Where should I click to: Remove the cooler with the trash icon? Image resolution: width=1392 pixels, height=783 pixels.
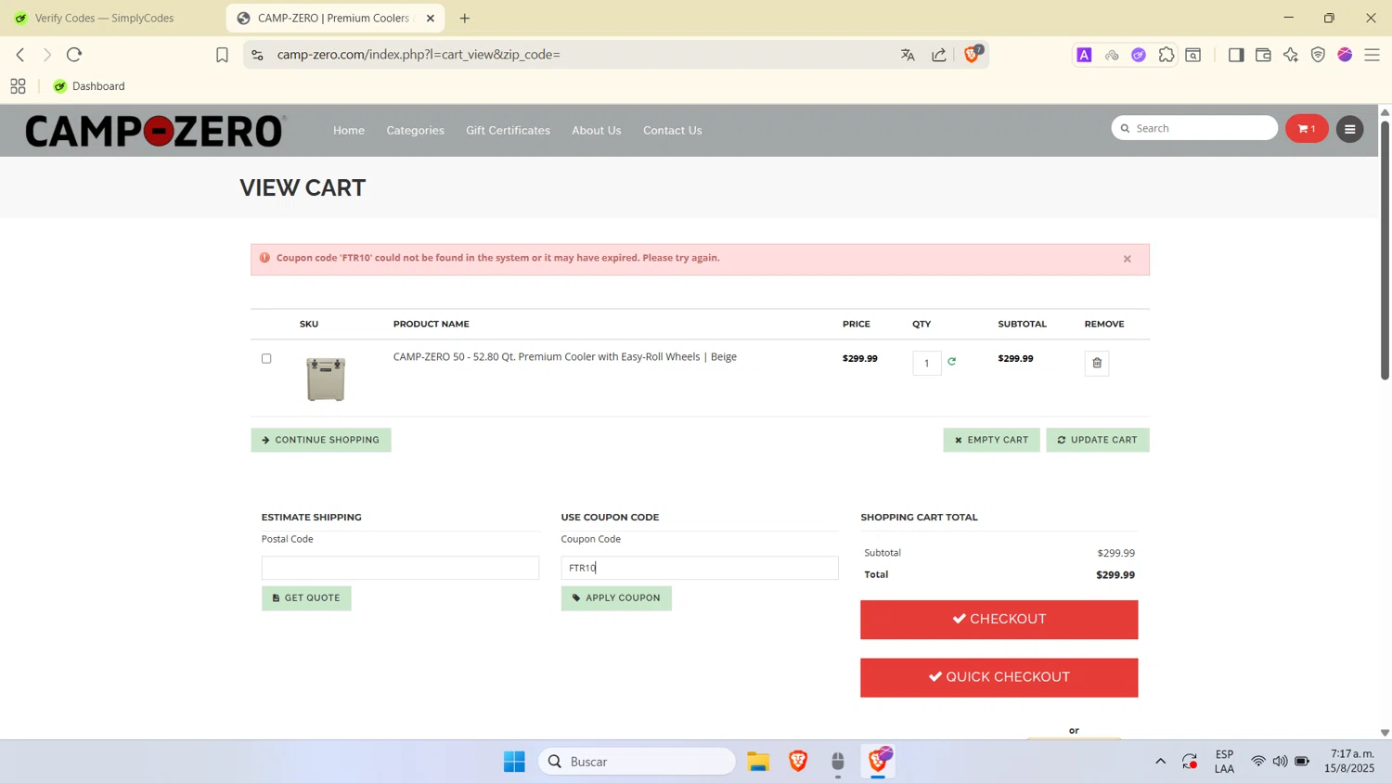click(1097, 363)
